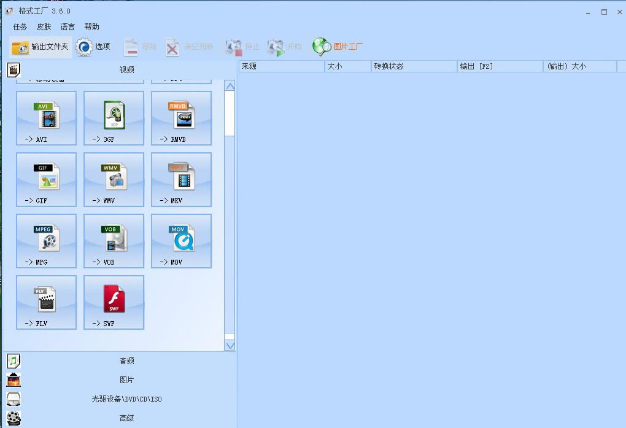The height and width of the screenshot is (428, 626).
Task: Click the 来源 column header
Action: 281,66
